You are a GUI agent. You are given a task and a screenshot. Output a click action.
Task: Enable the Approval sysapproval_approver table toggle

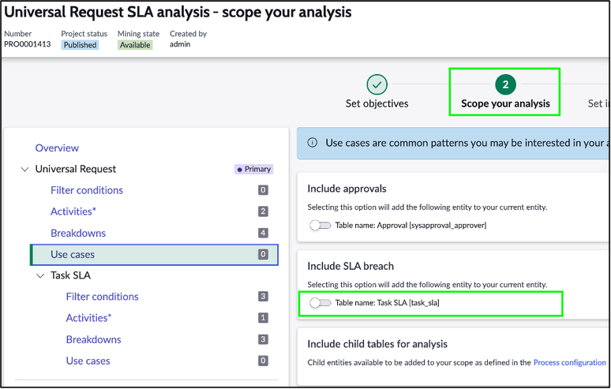pyautogui.click(x=320, y=225)
